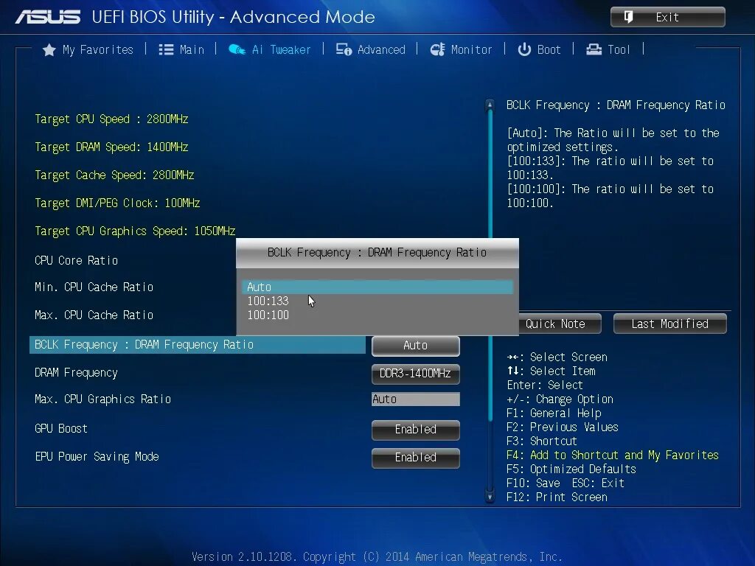This screenshot has height=566, width=755.
Task: Click the Monitor gauge icon
Action: pos(438,49)
